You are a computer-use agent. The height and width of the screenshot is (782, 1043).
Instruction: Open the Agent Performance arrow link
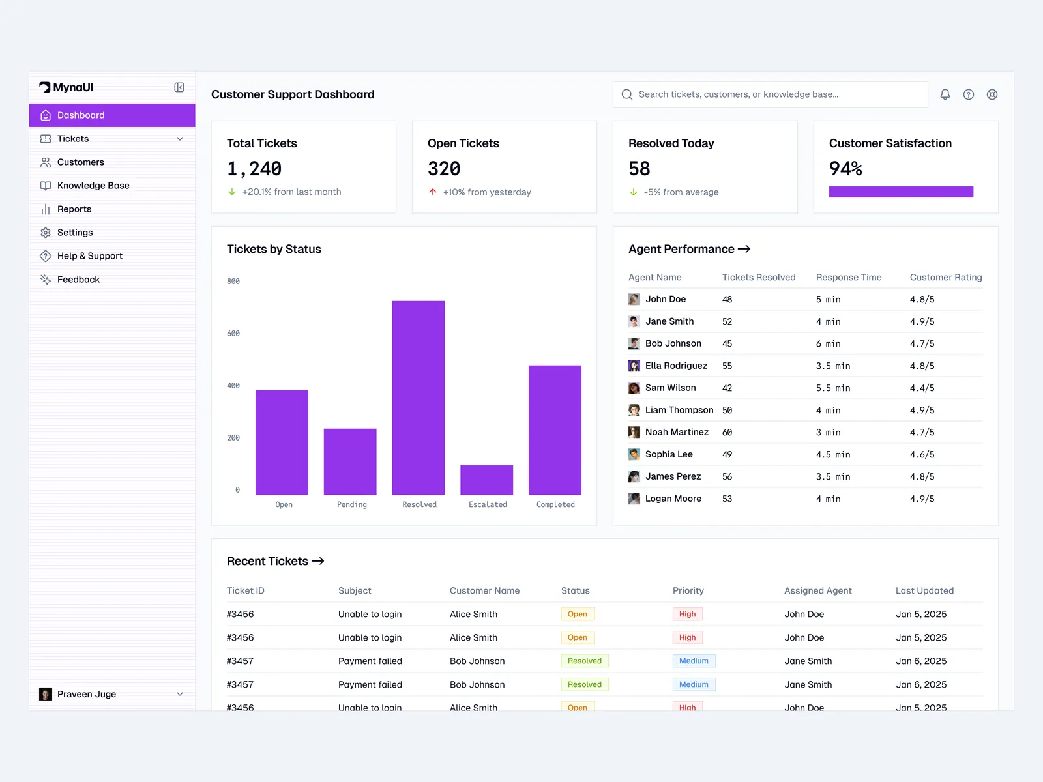744,249
